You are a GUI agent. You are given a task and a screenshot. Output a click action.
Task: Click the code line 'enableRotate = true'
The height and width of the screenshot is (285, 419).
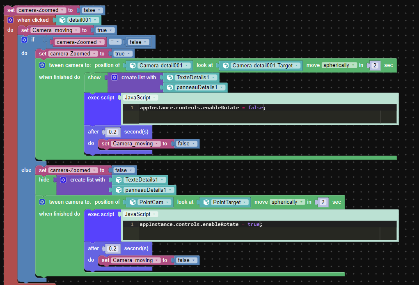(x=201, y=224)
